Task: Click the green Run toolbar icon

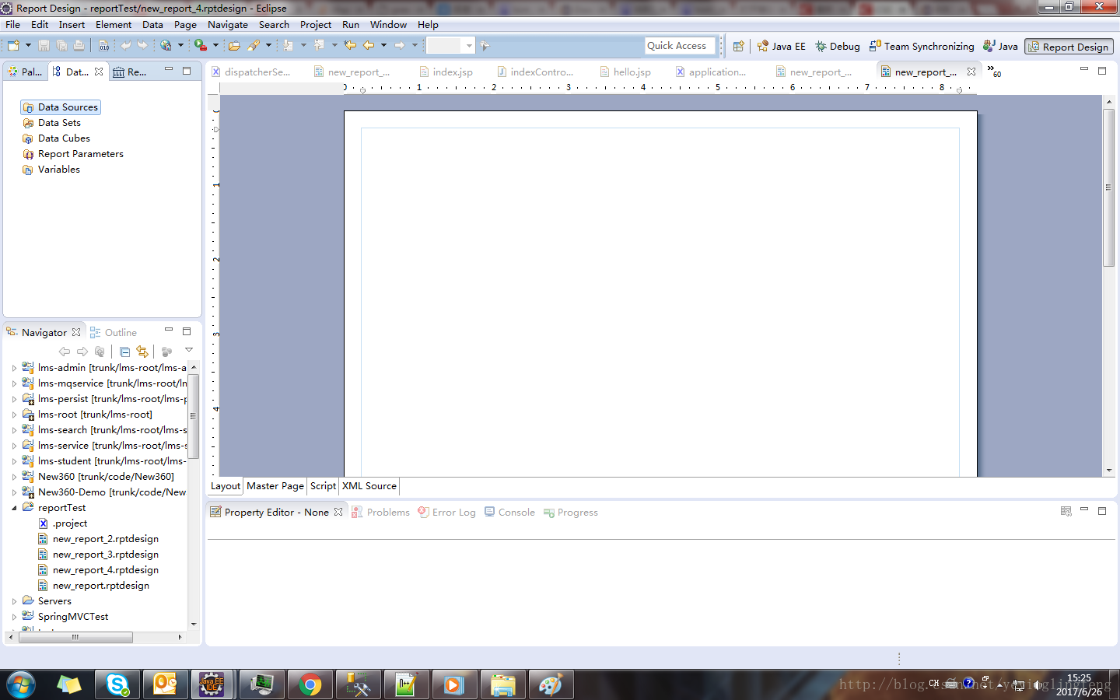Action: [x=201, y=46]
